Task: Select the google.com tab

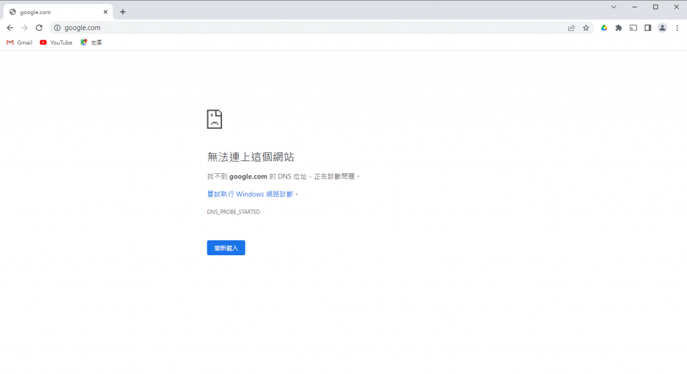Action: [x=58, y=12]
